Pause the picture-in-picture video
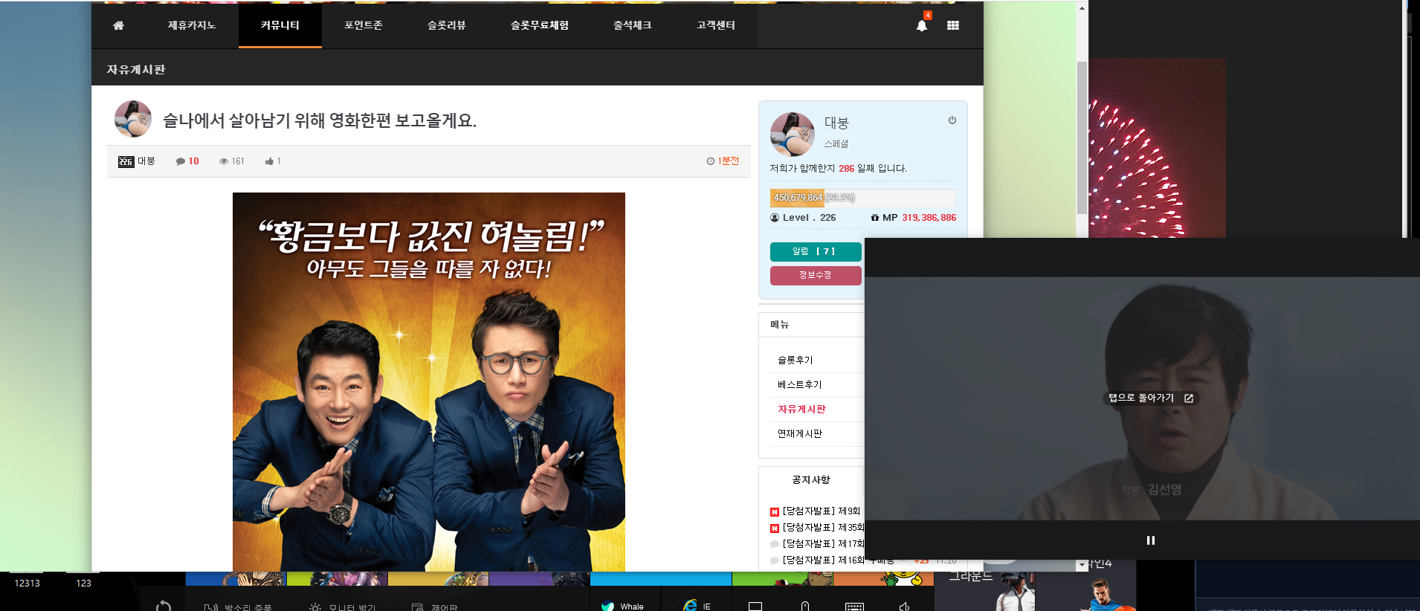The height and width of the screenshot is (611, 1420). tap(1151, 540)
